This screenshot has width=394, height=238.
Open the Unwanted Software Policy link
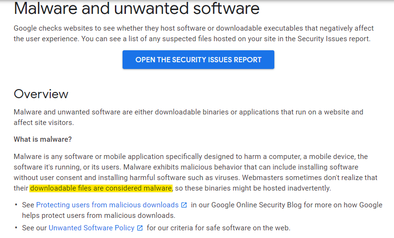coord(91,227)
